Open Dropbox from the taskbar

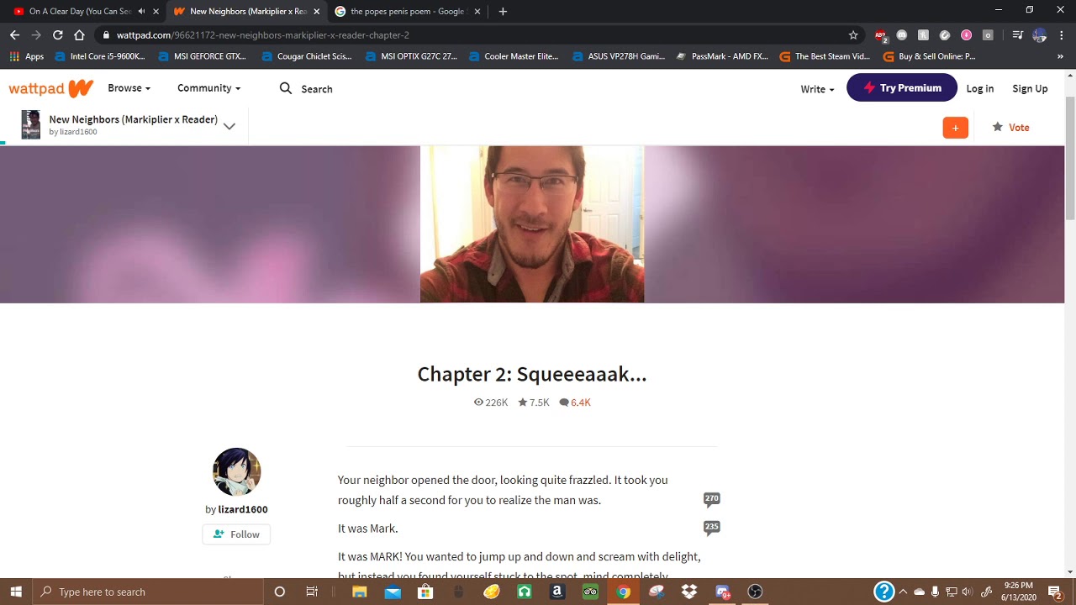(x=689, y=592)
